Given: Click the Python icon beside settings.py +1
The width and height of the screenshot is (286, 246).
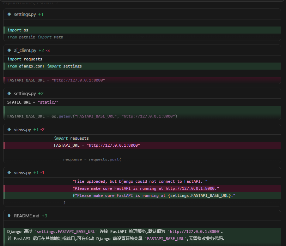Looking at the screenshot, I should 9,14.
